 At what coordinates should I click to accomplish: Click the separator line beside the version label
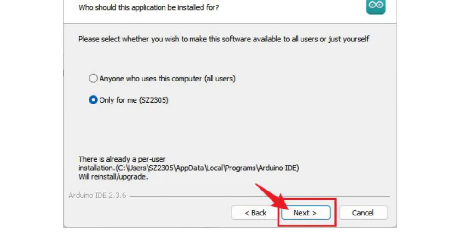tap(260, 196)
